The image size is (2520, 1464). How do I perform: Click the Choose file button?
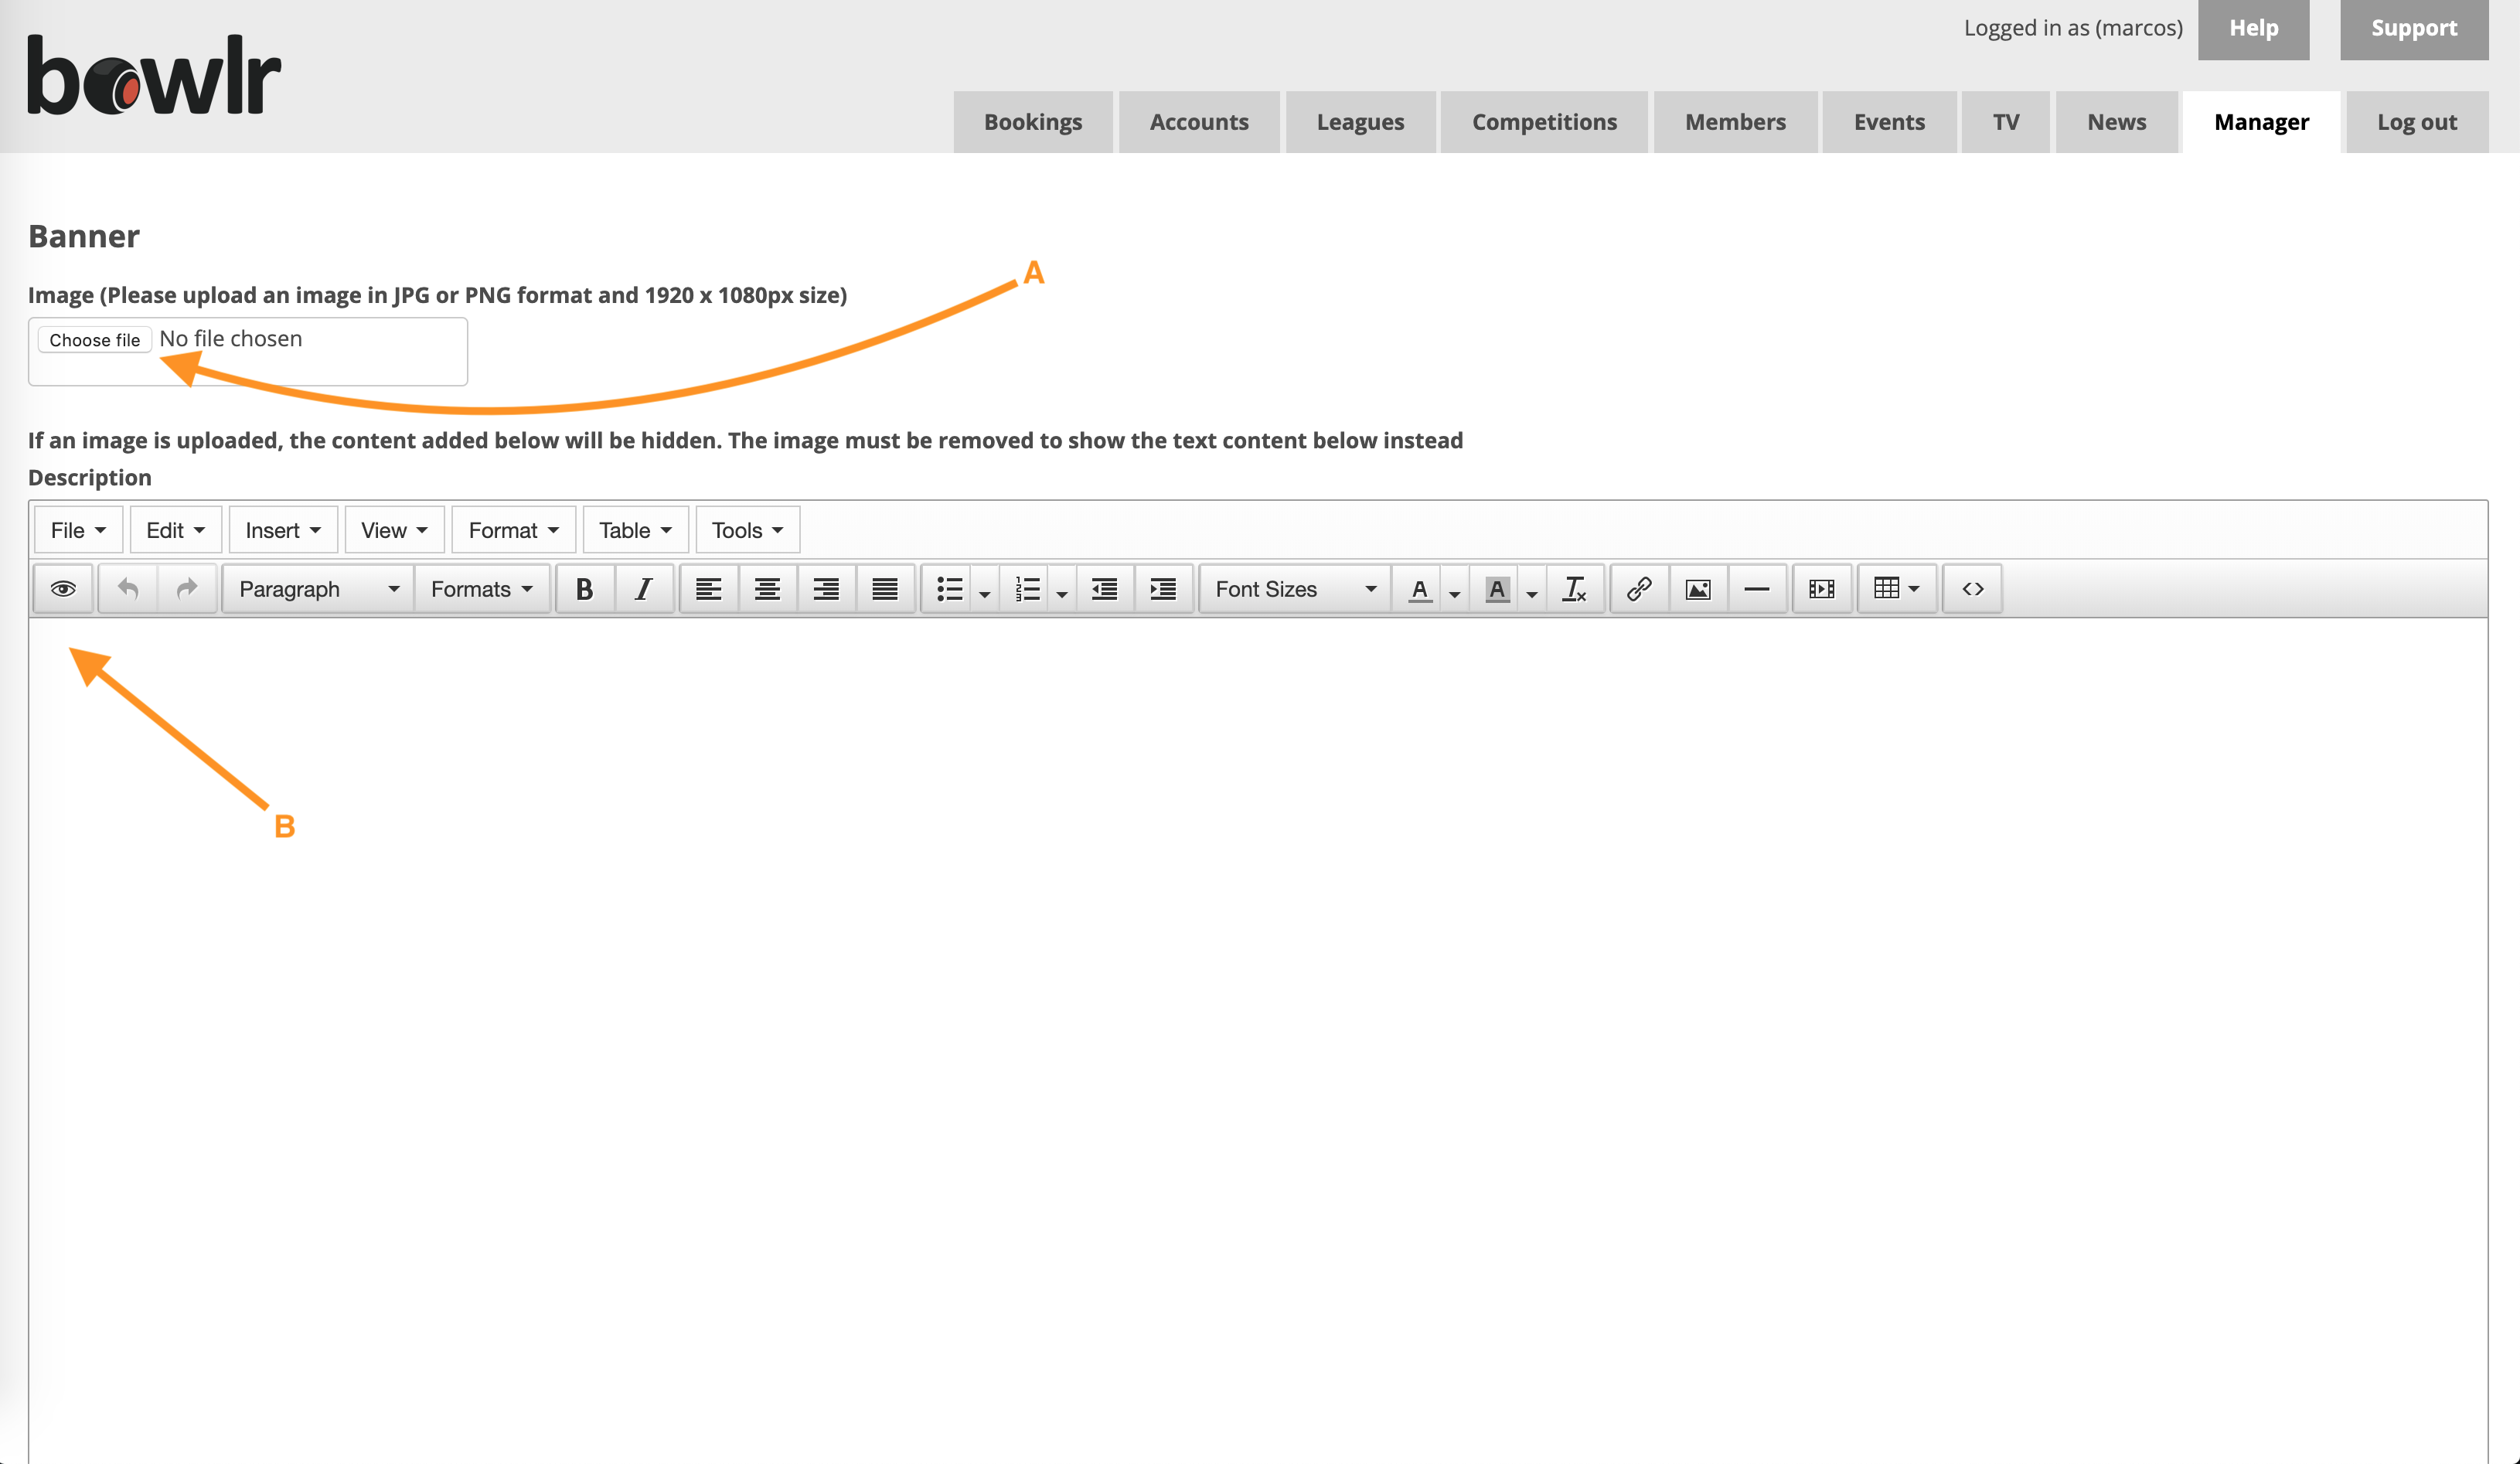click(95, 340)
